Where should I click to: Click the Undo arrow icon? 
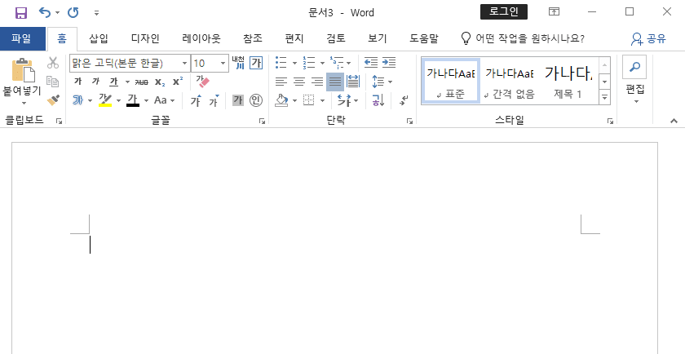point(45,12)
